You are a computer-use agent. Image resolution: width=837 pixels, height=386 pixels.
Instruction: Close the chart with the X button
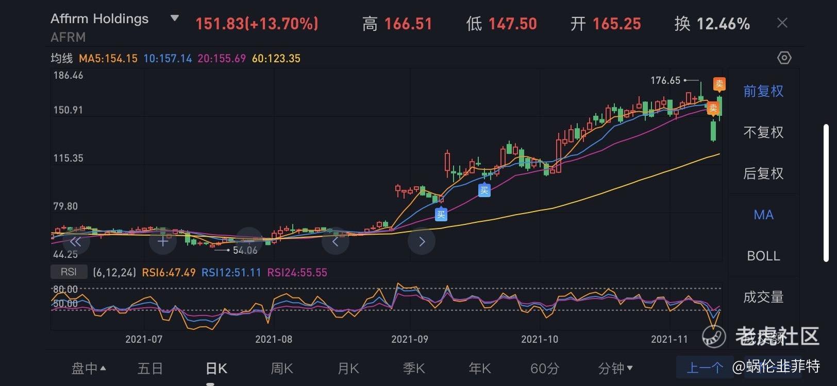coord(782,23)
